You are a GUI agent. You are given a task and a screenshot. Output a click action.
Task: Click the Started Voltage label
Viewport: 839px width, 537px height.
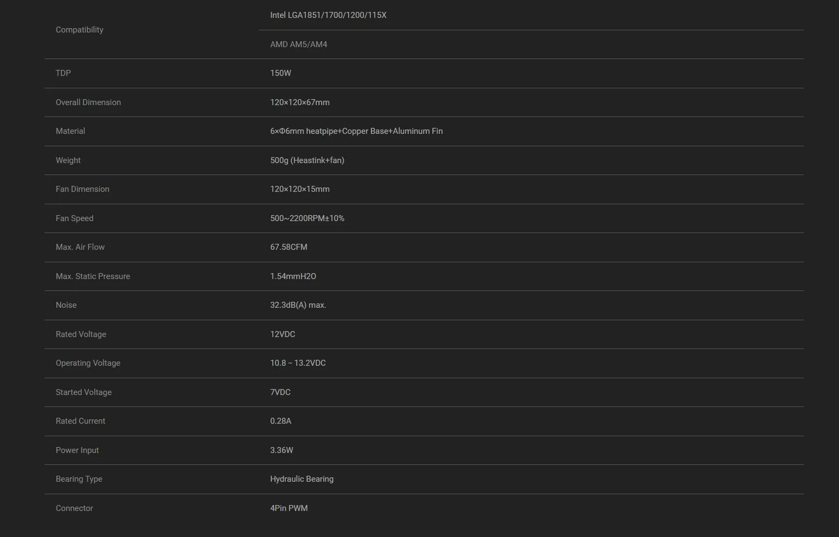pyautogui.click(x=84, y=392)
